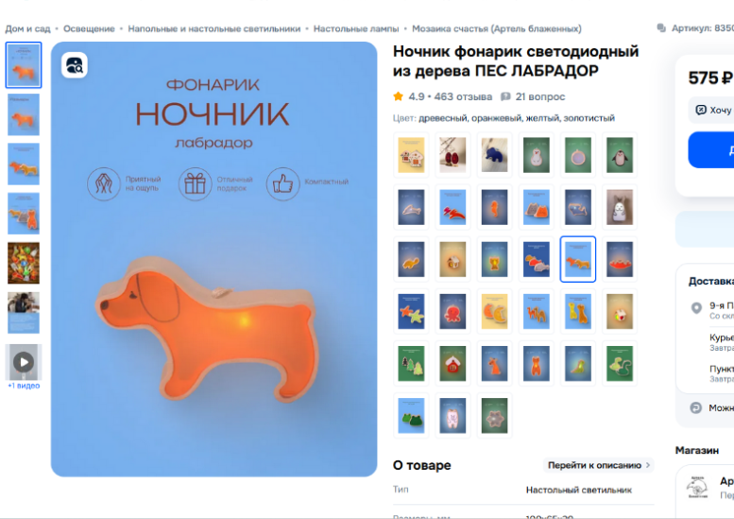Show the second gallery thumbnail of the lamp
Screen dimensions: 734x519
tap(24, 114)
